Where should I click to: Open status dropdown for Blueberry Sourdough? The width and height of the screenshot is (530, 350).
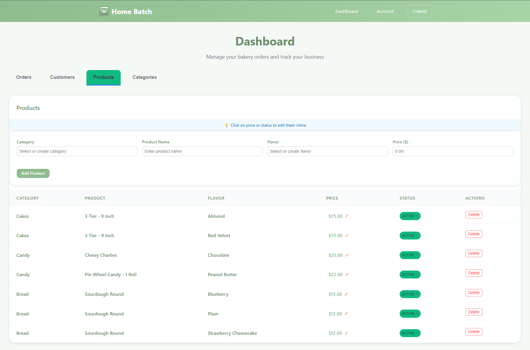click(x=410, y=294)
